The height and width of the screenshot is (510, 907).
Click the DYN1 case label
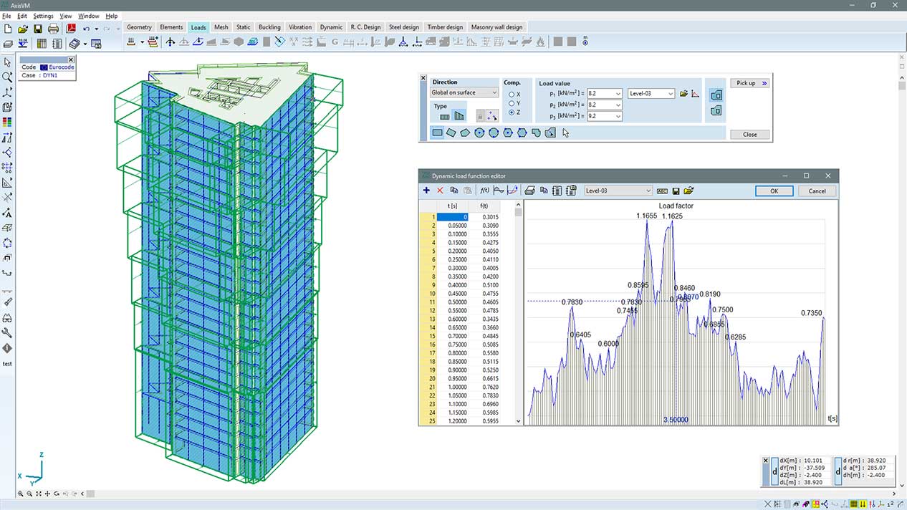(50, 74)
